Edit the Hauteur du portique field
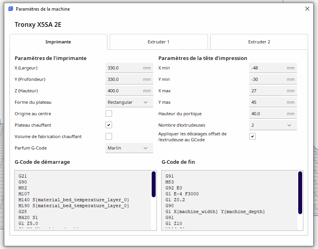This screenshot has height=249, width=318. [x=273, y=114]
